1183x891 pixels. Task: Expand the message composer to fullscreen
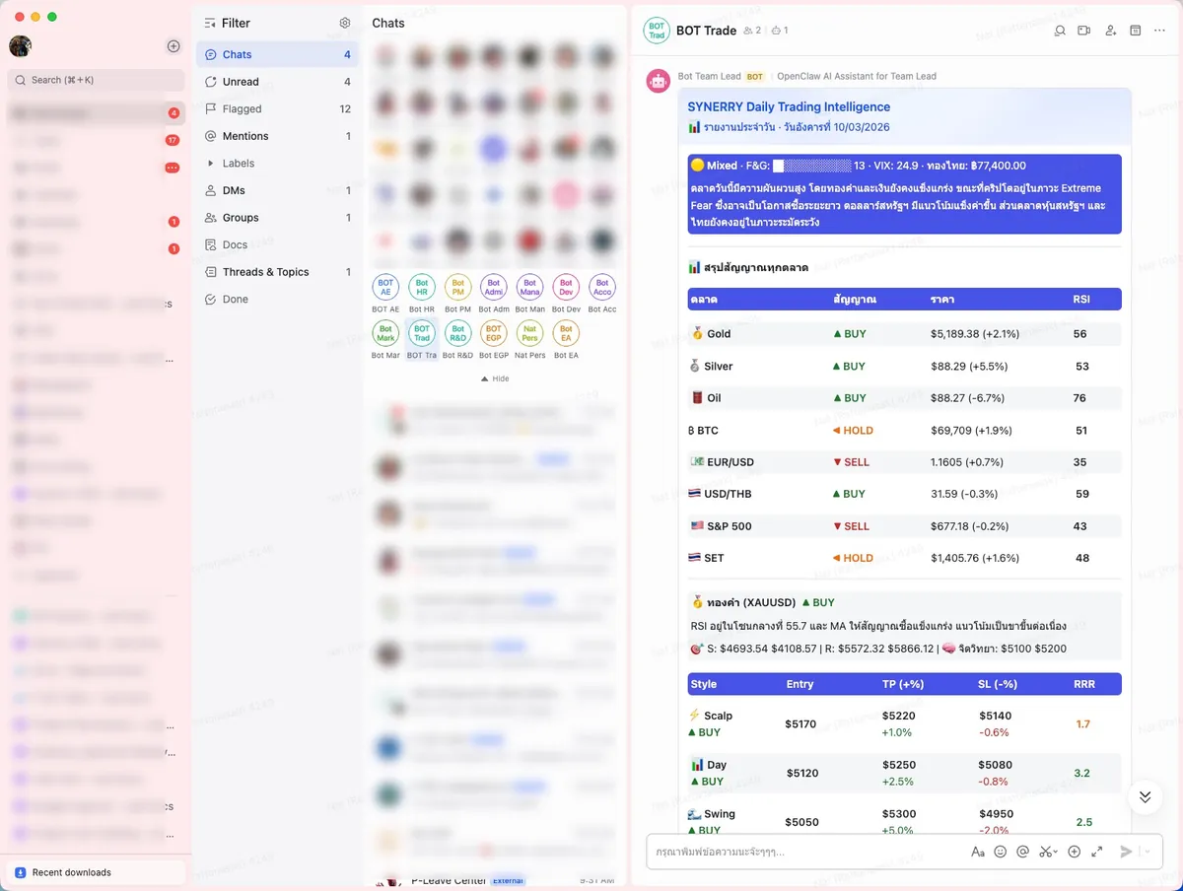click(x=1097, y=851)
